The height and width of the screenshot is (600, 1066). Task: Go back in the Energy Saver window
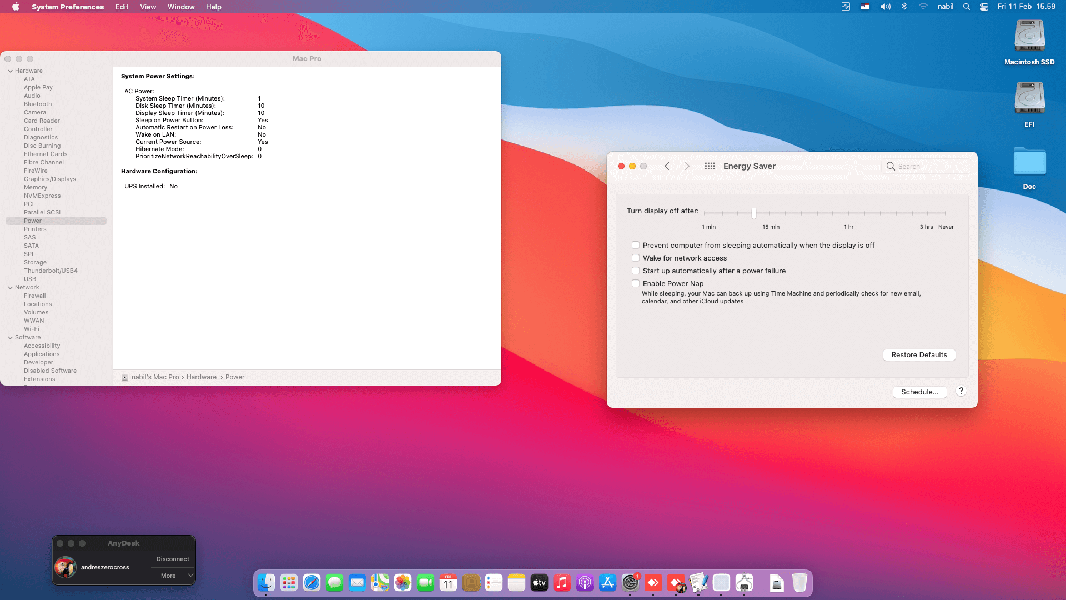coord(667,166)
